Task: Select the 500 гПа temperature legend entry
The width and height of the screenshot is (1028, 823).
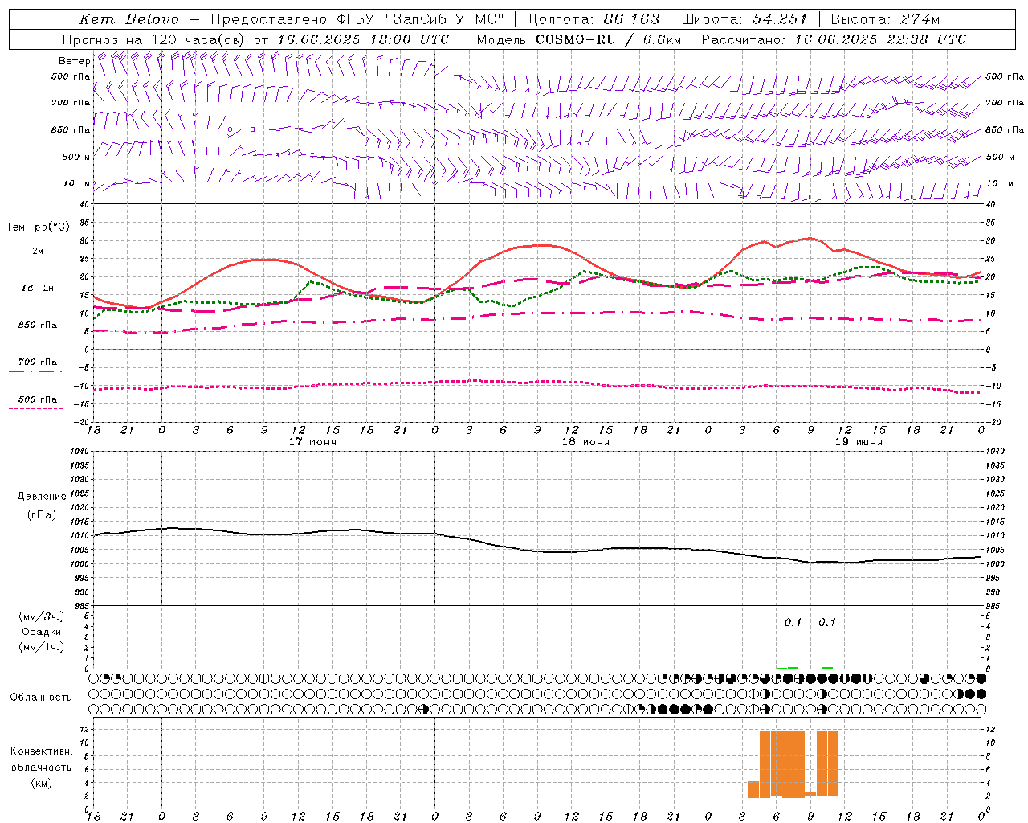Action: pos(38,399)
